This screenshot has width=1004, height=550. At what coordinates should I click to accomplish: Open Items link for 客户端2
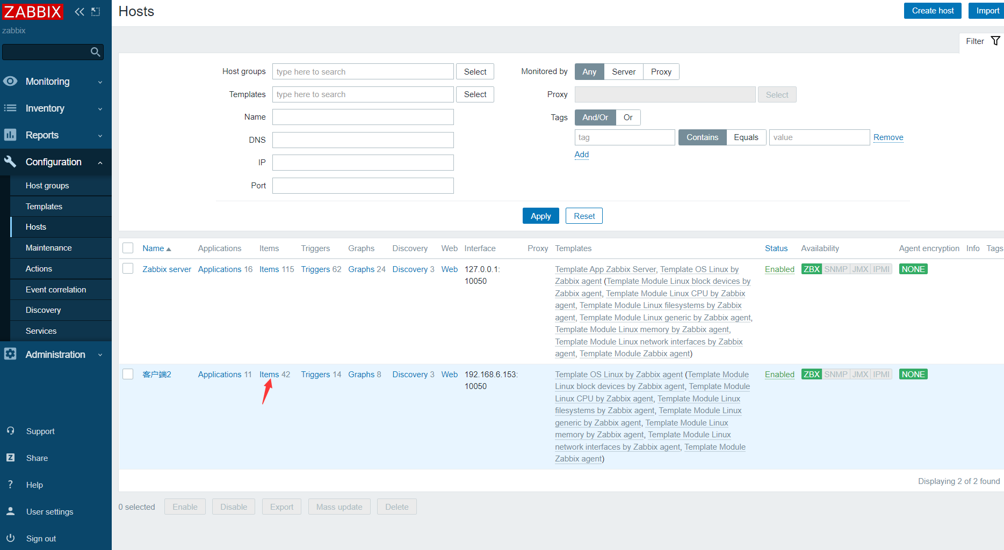[x=269, y=374]
